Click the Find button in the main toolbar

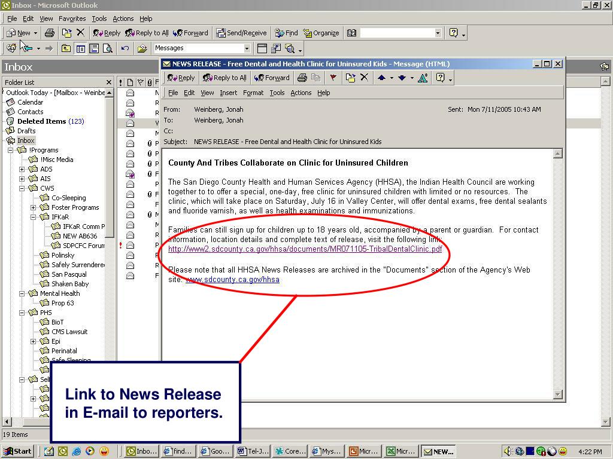(286, 33)
